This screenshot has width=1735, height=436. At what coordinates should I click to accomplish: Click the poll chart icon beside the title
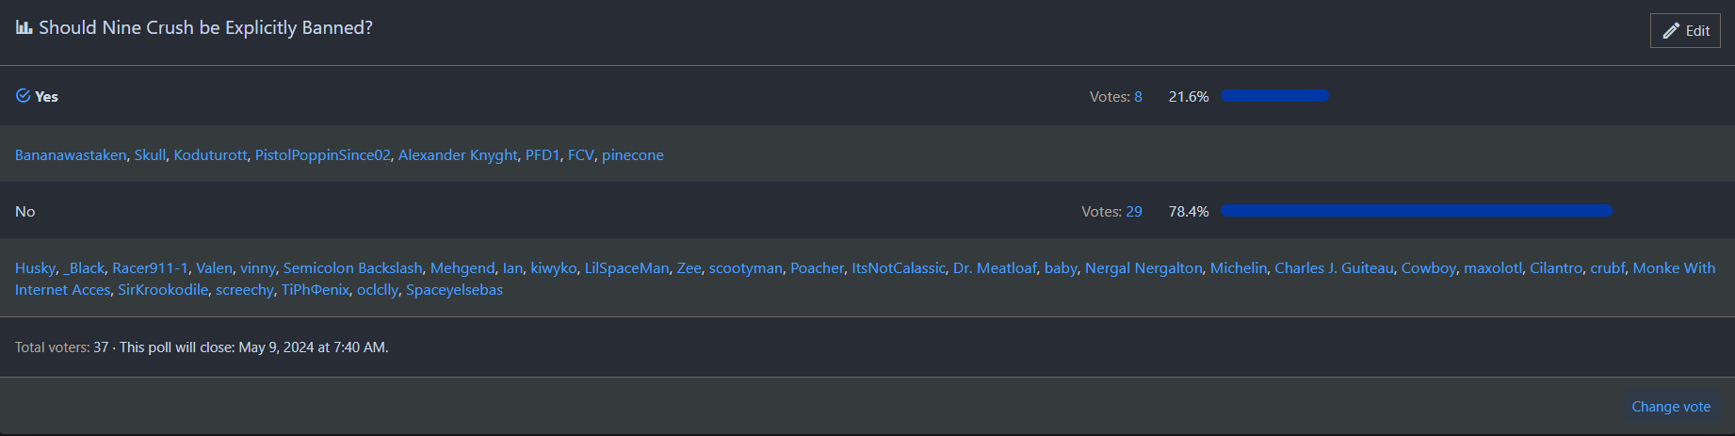tap(24, 28)
